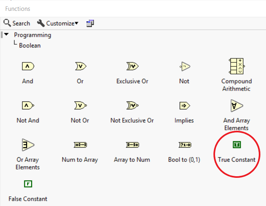Select the Not inverter function
Image resolution: width=266 pixels, height=206 pixels.
(185, 66)
